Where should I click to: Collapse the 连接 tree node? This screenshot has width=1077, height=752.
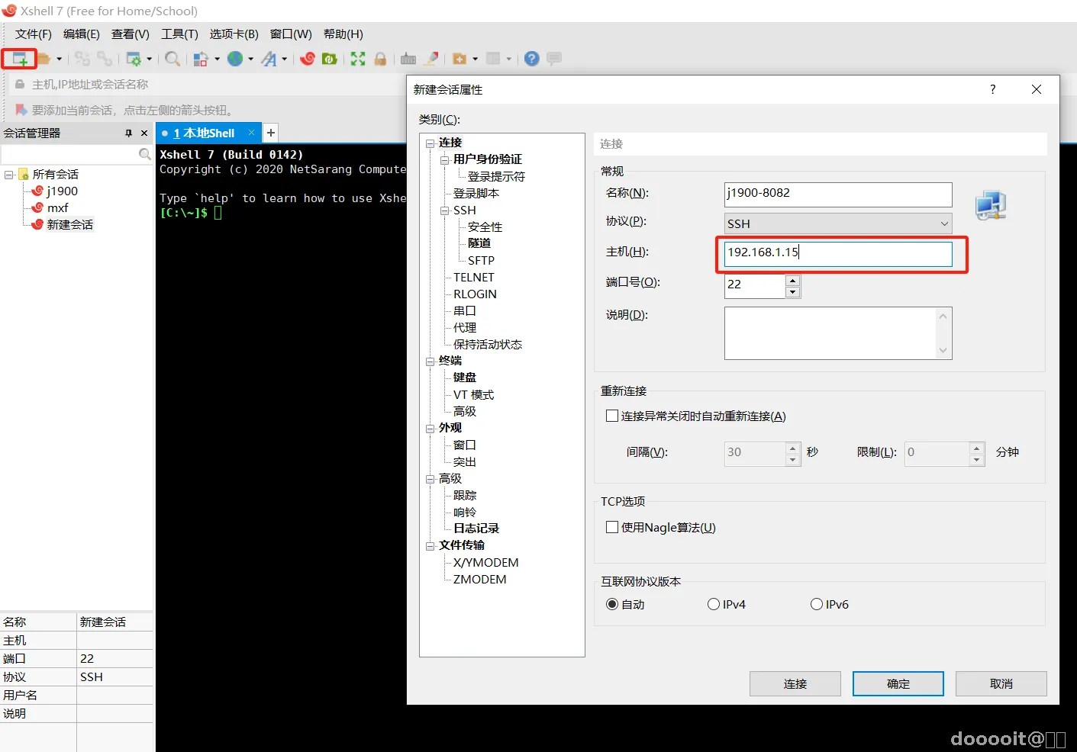(x=430, y=143)
